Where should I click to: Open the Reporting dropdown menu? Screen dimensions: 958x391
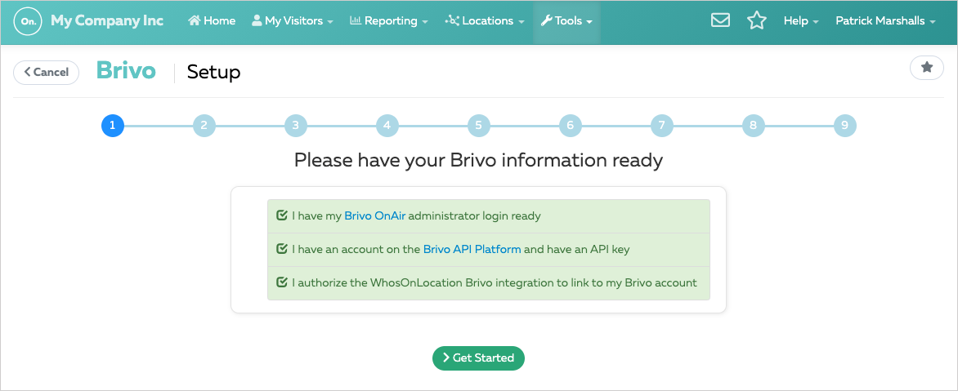pyautogui.click(x=388, y=20)
